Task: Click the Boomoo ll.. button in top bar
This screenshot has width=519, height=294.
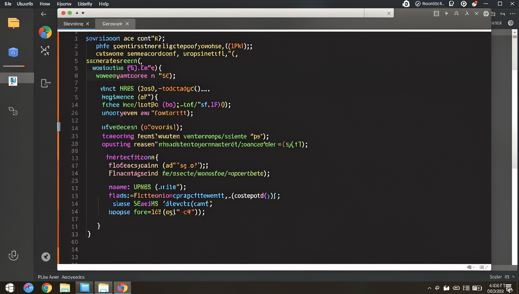Action: point(430,4)
